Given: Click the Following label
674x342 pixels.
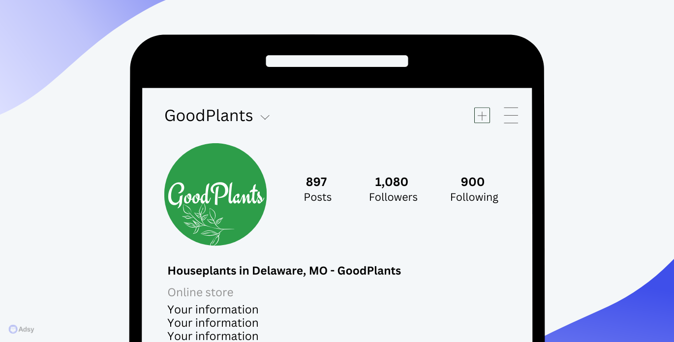Looking at the screenshot, I should coord(474,197).
